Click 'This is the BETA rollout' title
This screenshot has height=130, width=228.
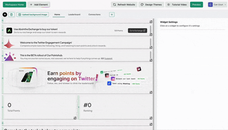pyautogui.click(x=41, y=55)
